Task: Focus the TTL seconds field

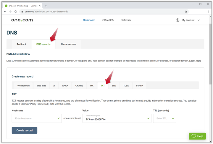Action: (x=162, y=118)
